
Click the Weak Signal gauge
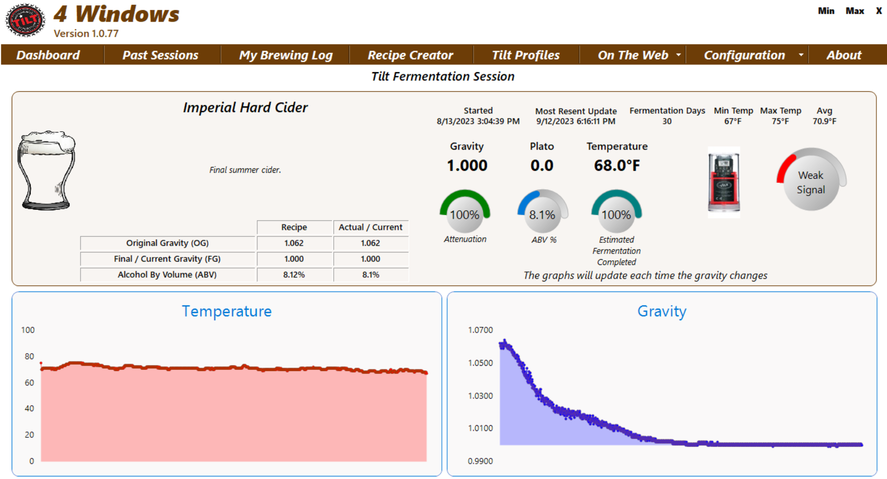coord(811,180)
